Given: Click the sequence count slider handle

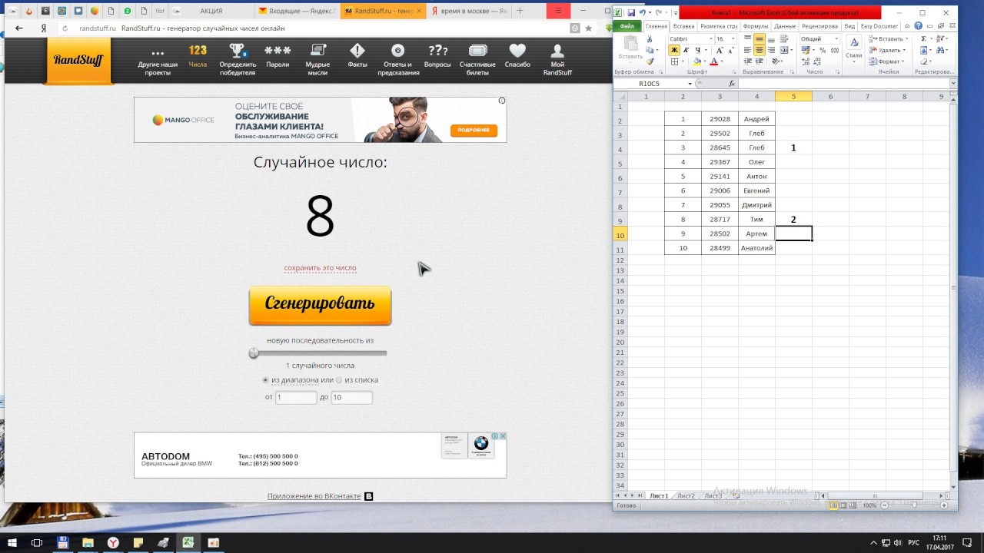Looking at the screenshot, I should click(x=254, y=353).
